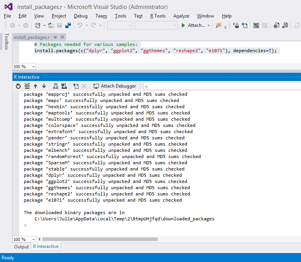The image size is (301, 262).
Task: Click the Save Workspace icon
Action: 64,86
